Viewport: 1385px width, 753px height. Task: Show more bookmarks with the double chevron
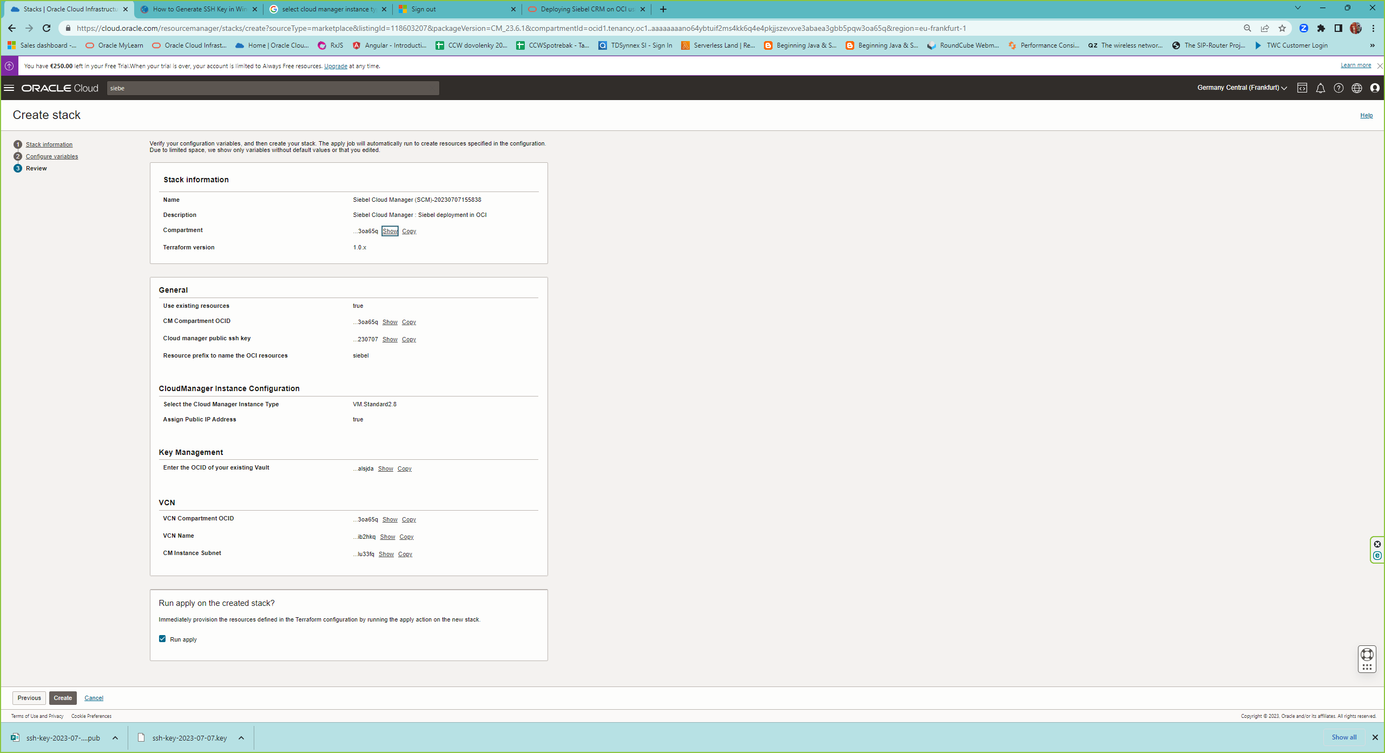tap(1373, 45)
